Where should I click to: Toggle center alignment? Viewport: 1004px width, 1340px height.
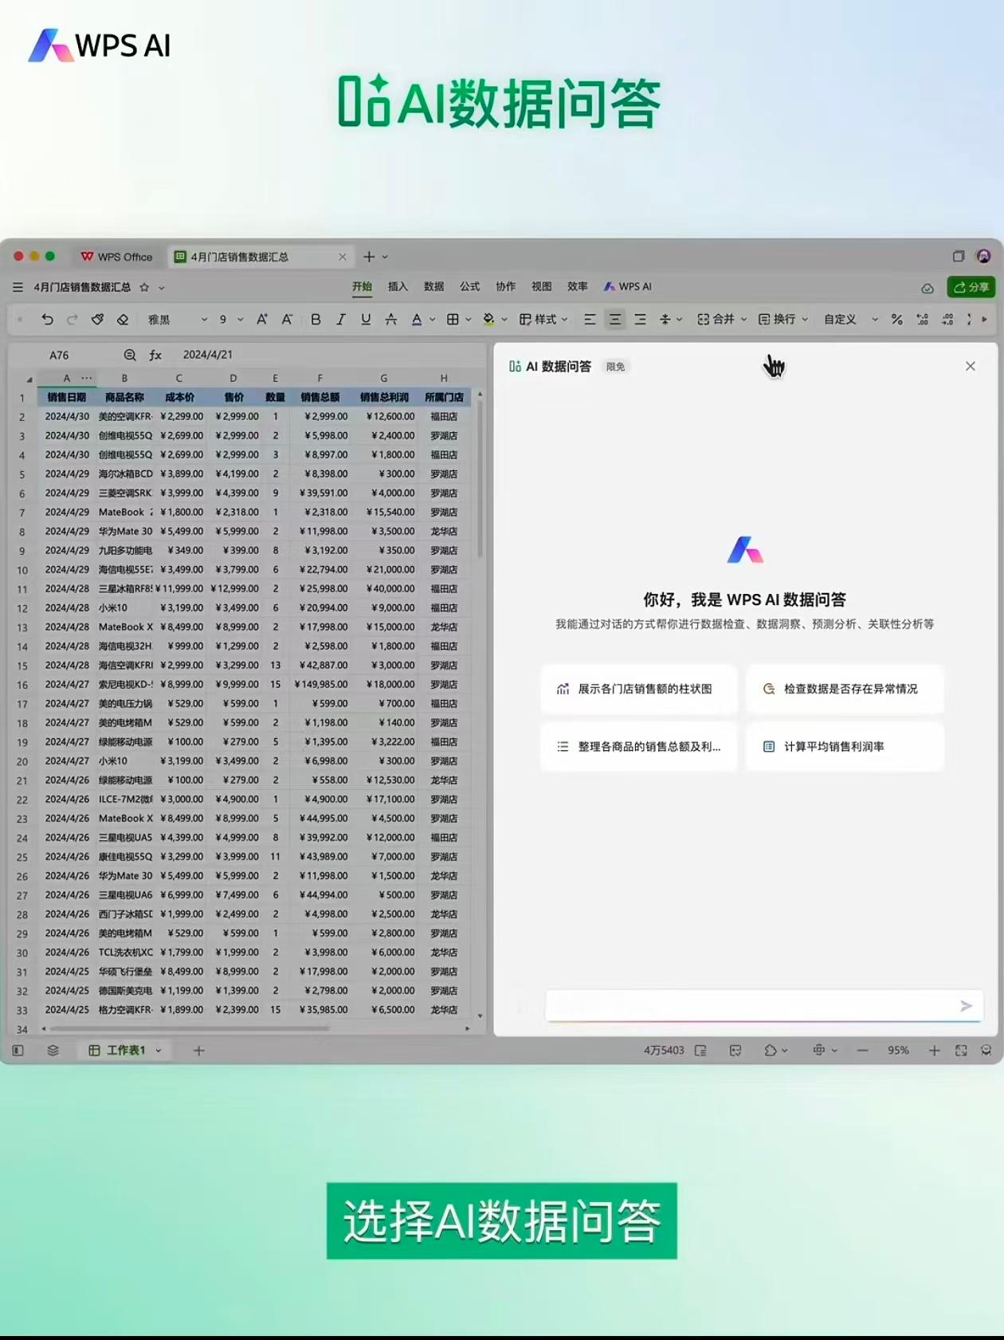pos(615,320)
